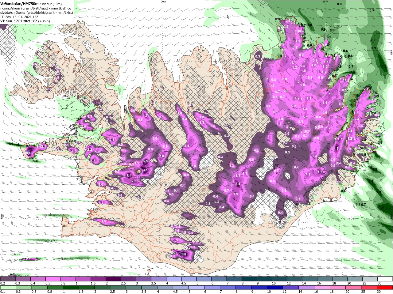Select the 'IT: Fös. 15. 01. 2021 18Z' line
Screen dimensions: 393x294
pos(19,17)
